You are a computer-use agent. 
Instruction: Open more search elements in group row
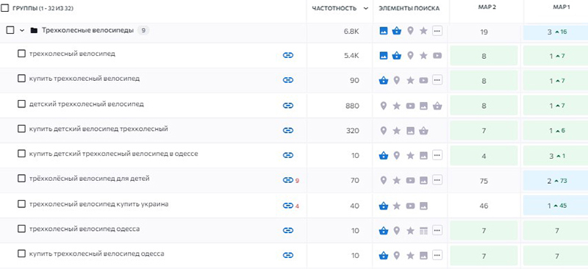click(x=437, y=31)
